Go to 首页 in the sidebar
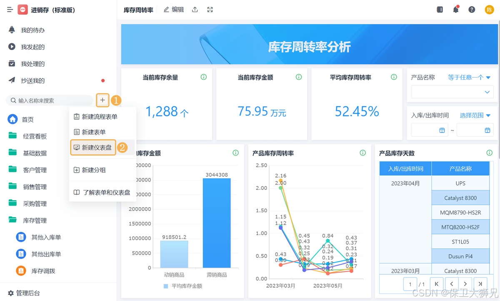This screenshot has width=500, height=301. pyautogui.click(x=27, y=119)
